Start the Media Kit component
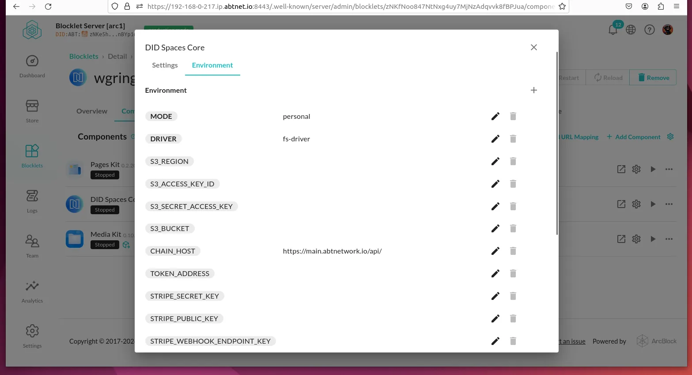692x375 pixels. click(653, 239)
